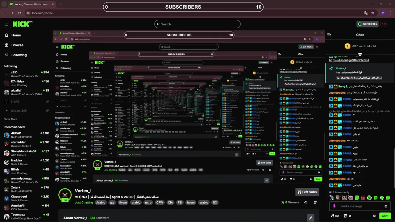Open recommended channel starladder
This screenshot has width=395, height=222.
(x=26, y=144)
